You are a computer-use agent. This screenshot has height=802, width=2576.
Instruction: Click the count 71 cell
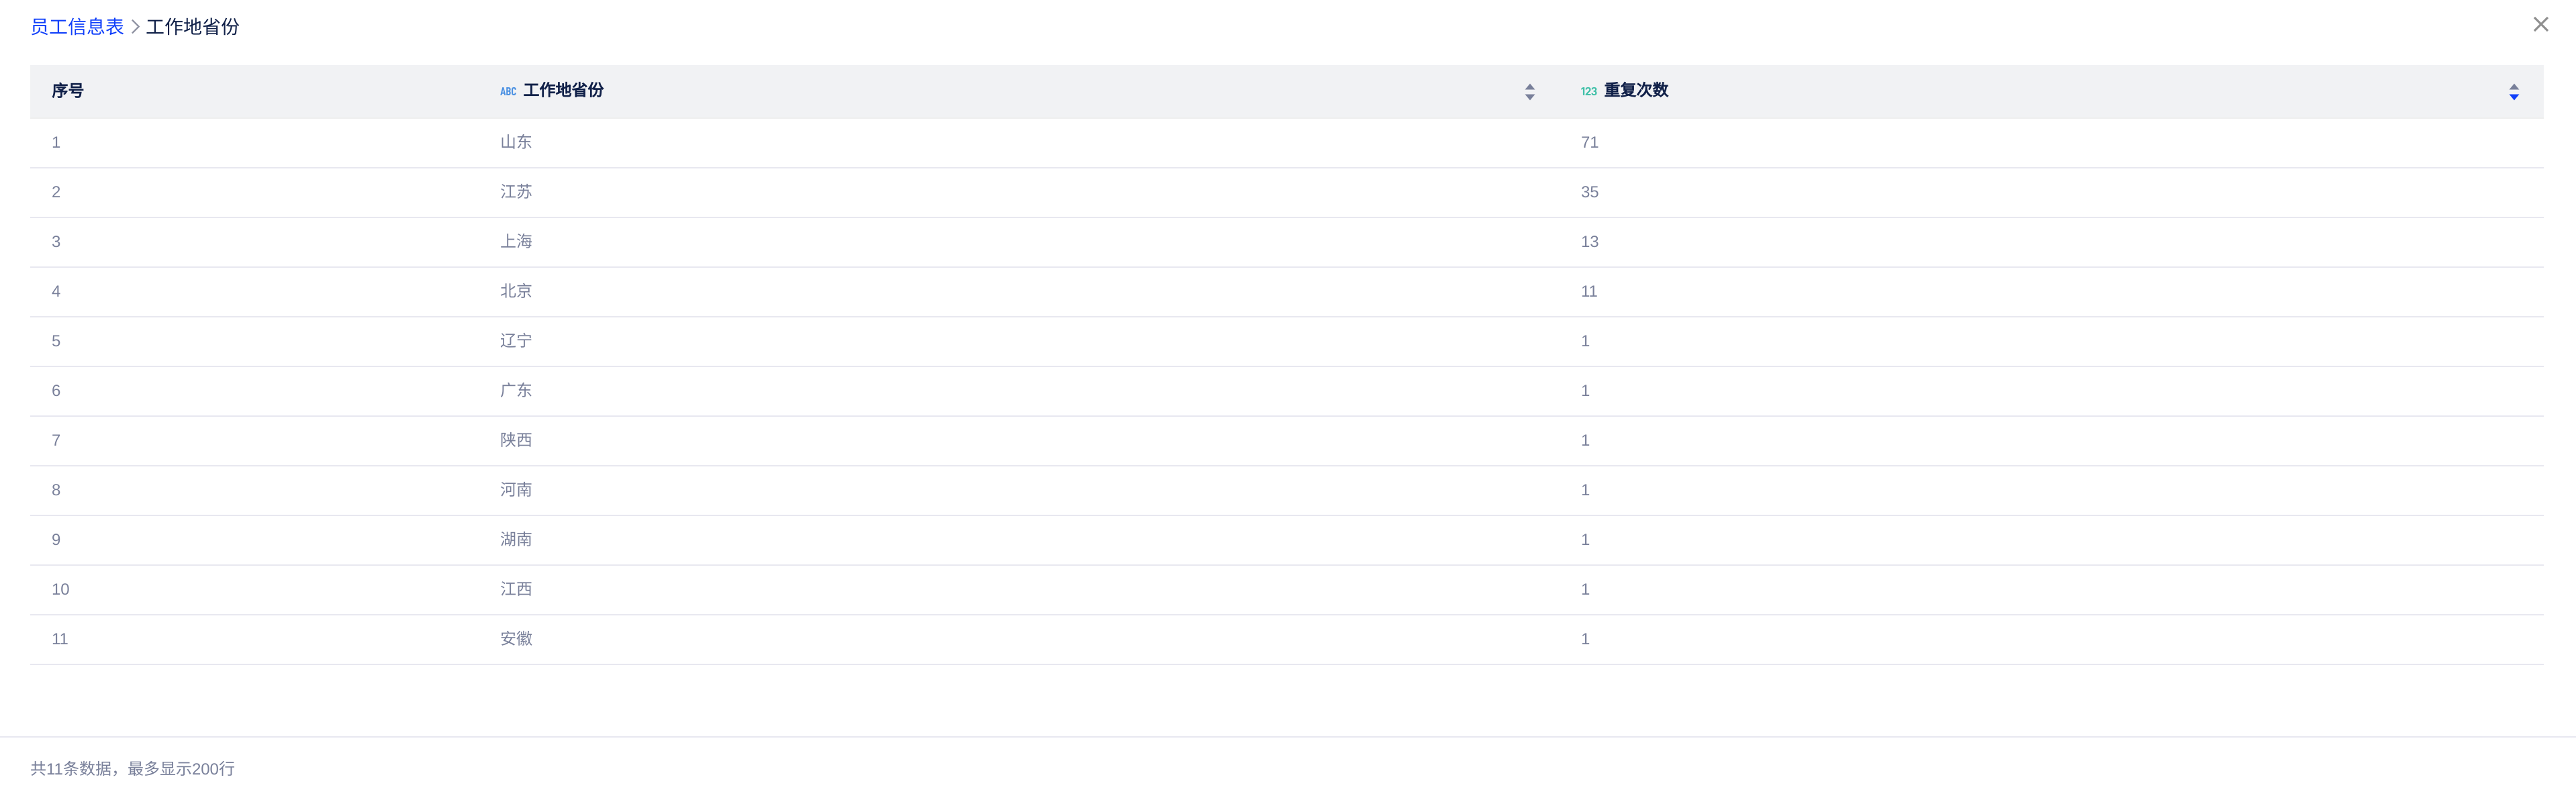pos(1589,143)
